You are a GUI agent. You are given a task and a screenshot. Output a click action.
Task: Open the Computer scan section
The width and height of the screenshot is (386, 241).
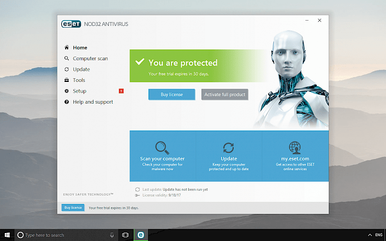coord(90,58)
